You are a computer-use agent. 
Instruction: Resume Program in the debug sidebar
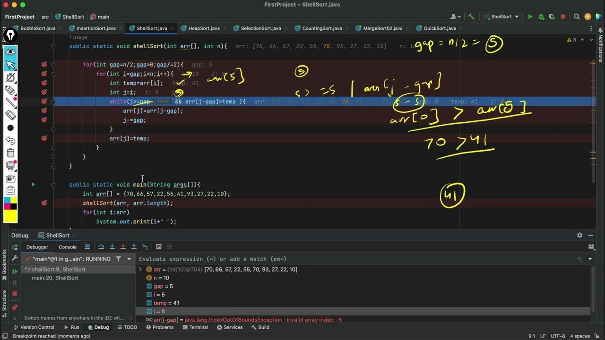tap(15, 272)
